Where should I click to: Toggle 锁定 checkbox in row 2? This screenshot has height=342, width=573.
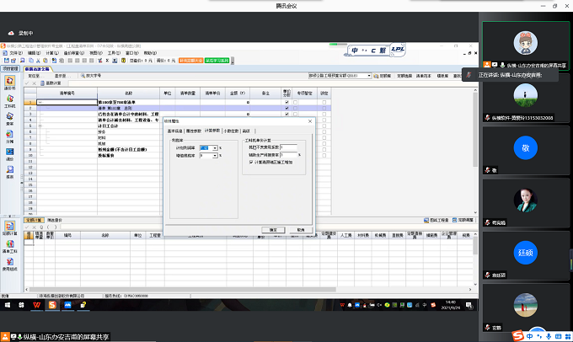coord(324,108)
